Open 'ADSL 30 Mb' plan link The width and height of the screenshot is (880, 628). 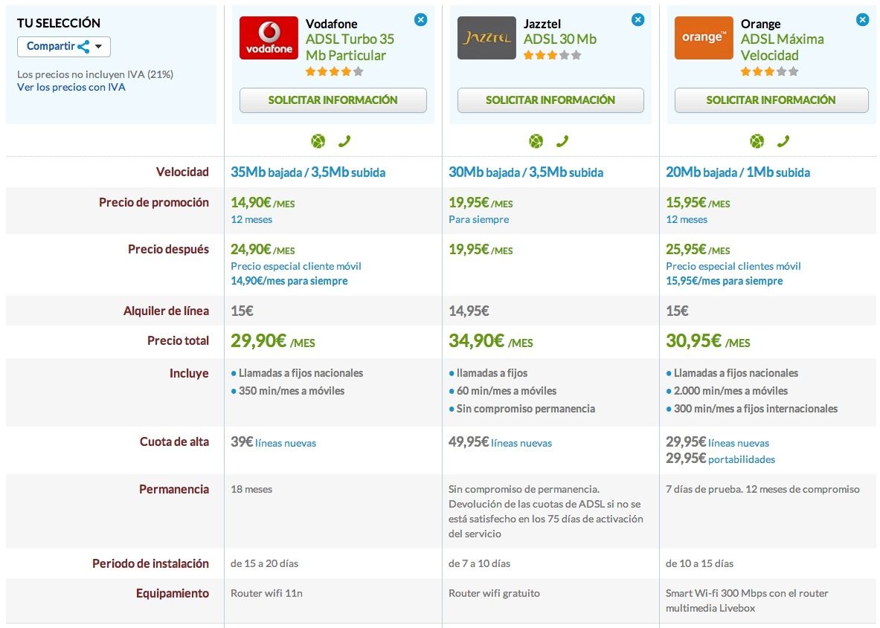point(559,39)
